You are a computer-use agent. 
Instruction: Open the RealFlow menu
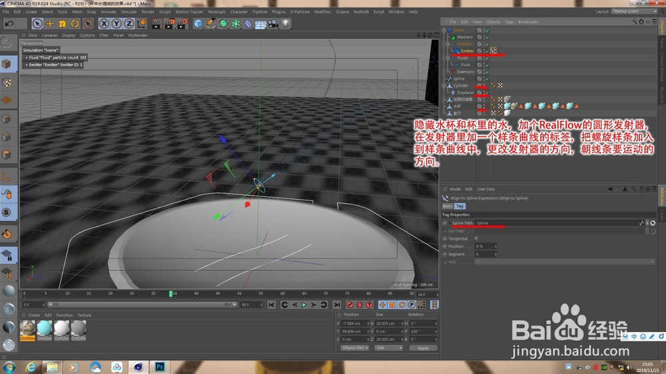pos(322,12)
